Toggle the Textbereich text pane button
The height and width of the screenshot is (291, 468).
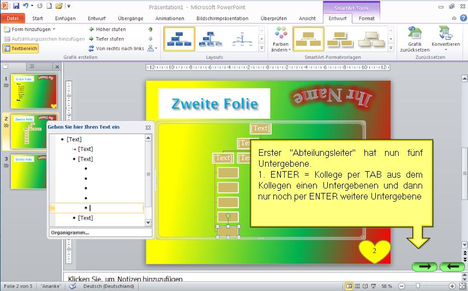click(21, 48)
